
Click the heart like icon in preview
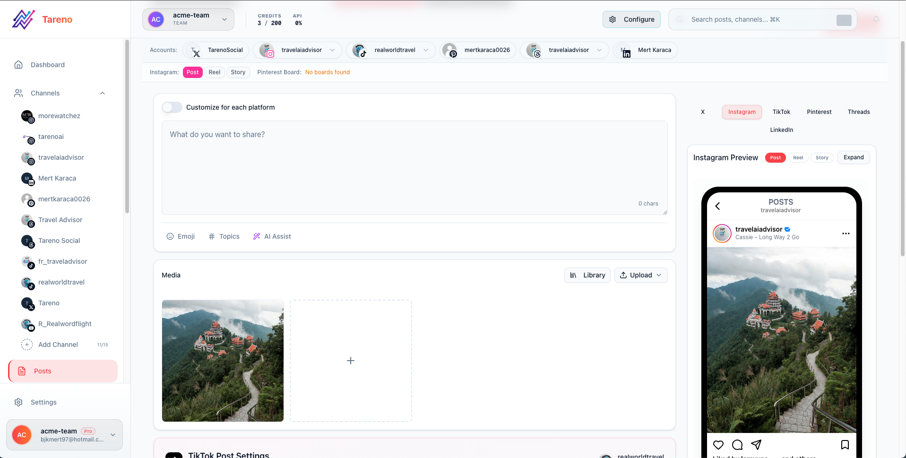tap(718, 445)
